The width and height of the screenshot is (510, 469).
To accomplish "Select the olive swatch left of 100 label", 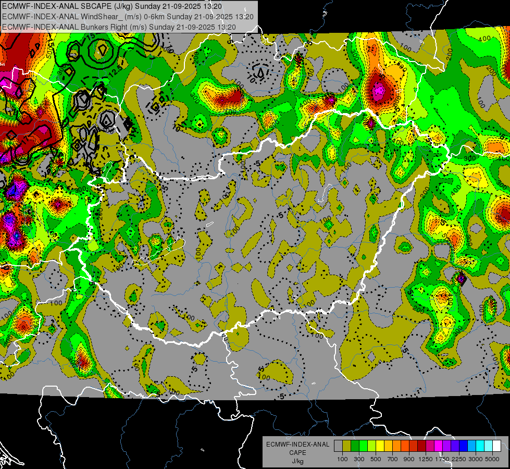I will coord(346,446).
